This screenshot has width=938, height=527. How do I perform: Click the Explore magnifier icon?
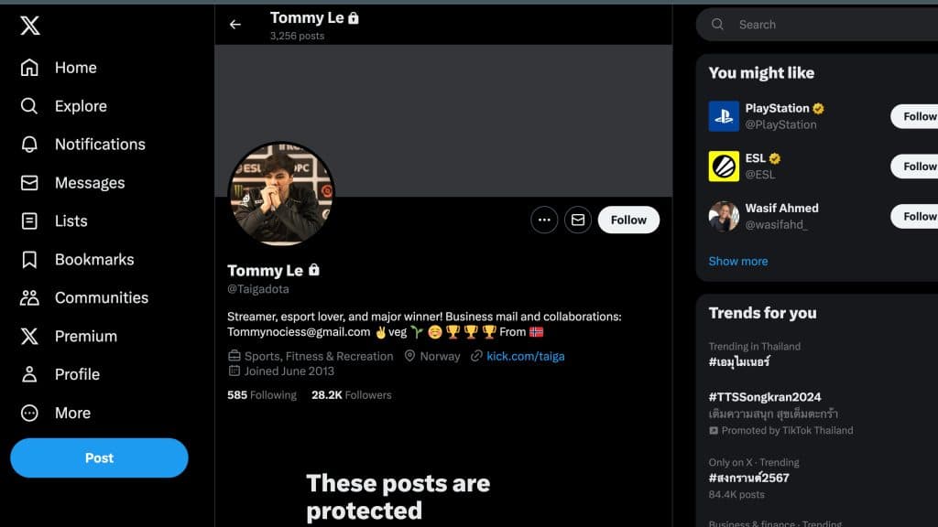pos(29,106)
